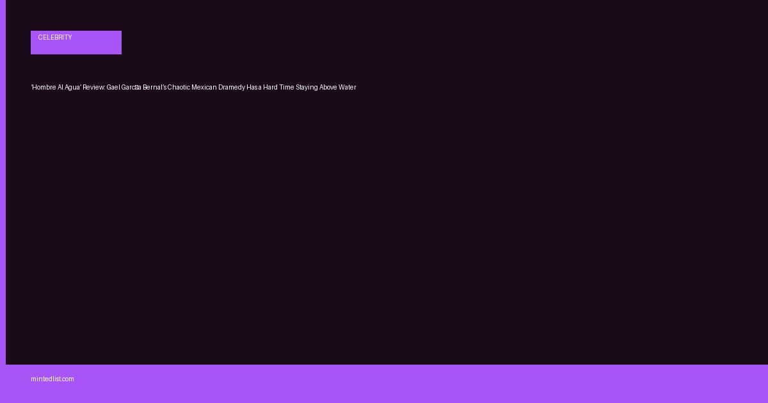This screenshot has width=768, height=403.
Task: Open the 'Hombre Al Agua' review headline
Action: [x=193, y=87]
